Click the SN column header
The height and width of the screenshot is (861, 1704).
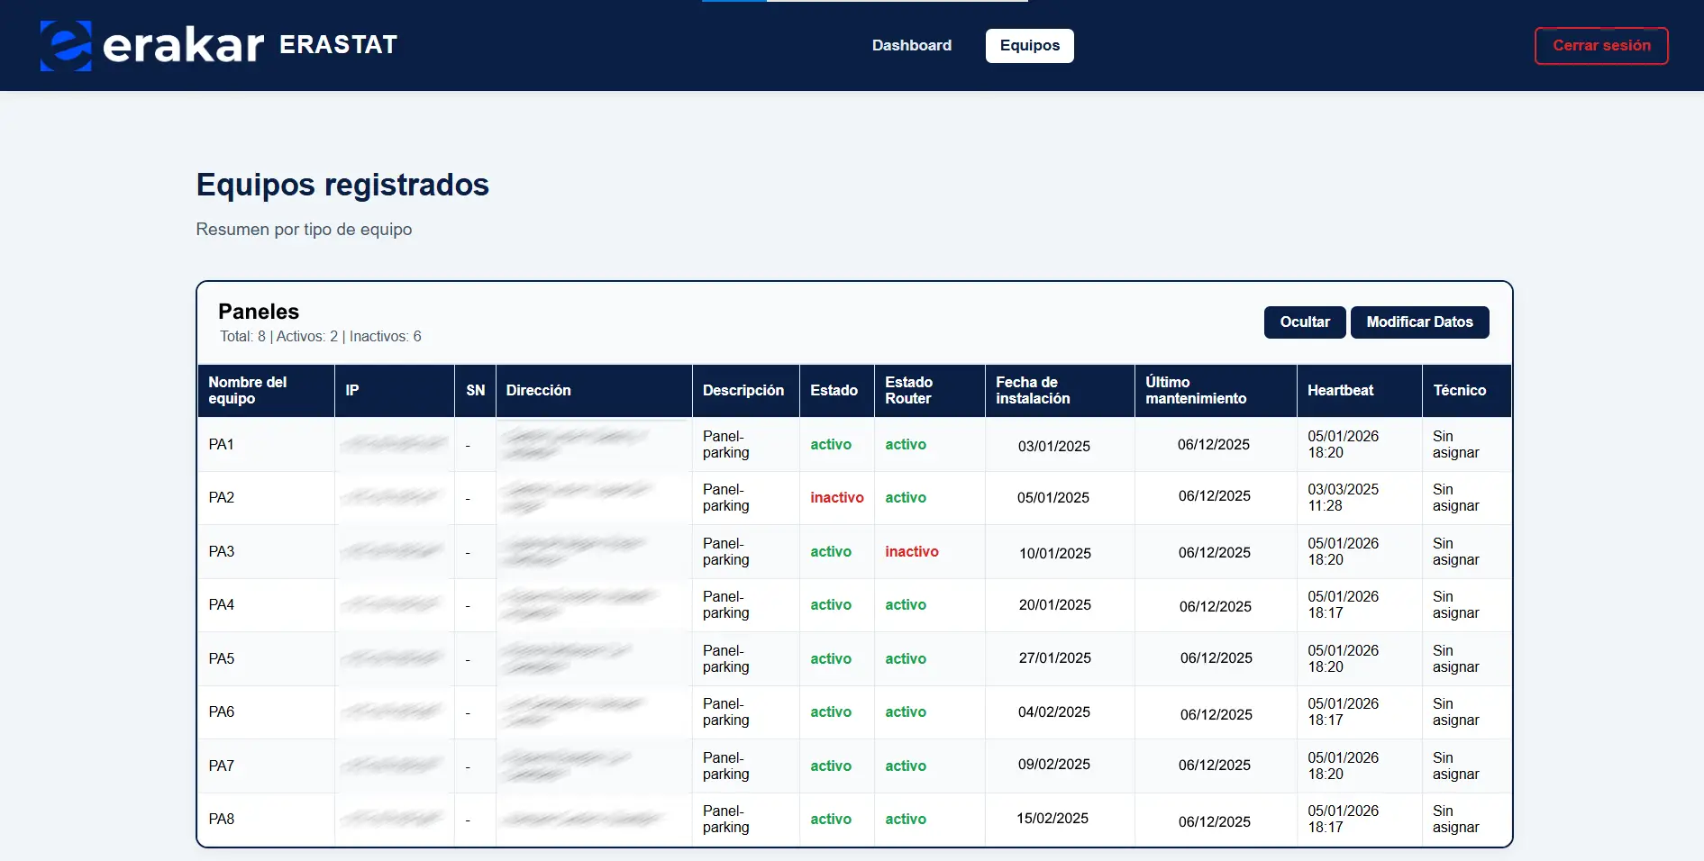coord(475,390)
